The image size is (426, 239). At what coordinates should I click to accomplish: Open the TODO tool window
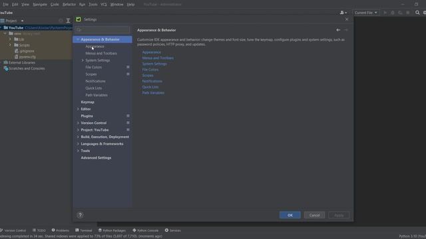coord(39,230)
